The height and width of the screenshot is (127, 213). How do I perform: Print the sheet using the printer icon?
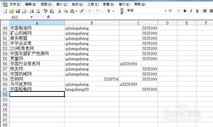point(32,11)
